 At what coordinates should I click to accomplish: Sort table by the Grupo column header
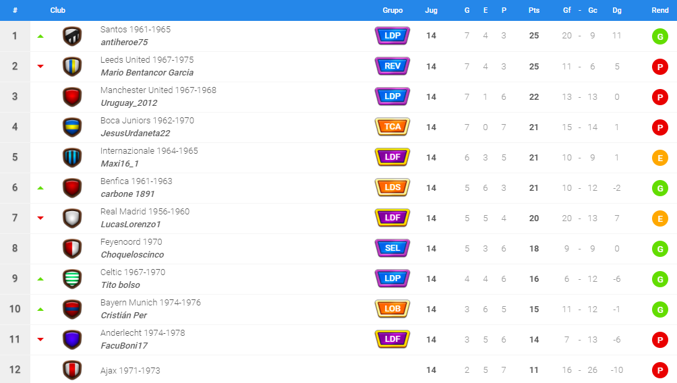coord(392,11)
